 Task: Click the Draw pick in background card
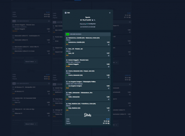[57, 41]
